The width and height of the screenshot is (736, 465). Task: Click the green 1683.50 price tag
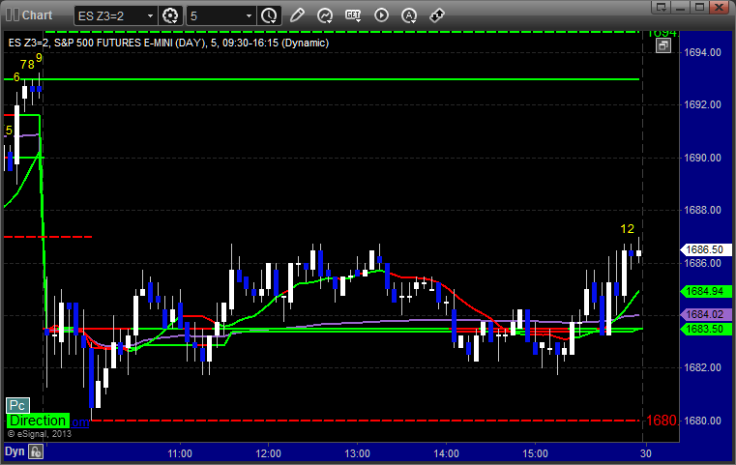point(706,329)
